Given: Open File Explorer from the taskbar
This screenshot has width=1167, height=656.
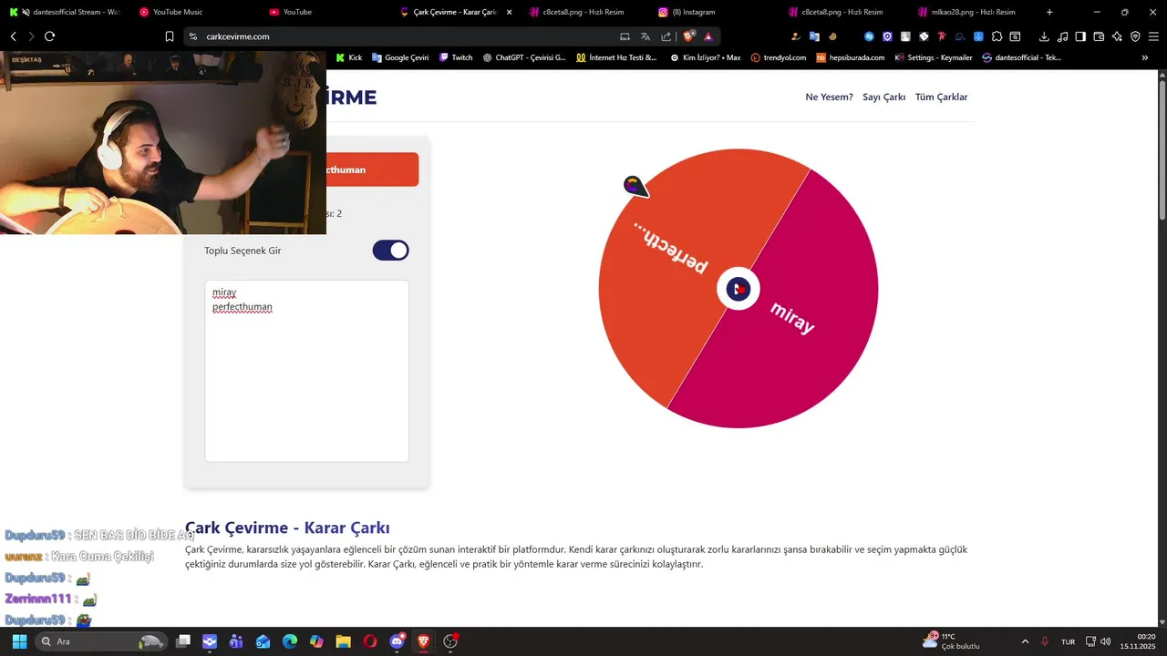Looking at the screenshot, I should pyautogui.click(x=343, y=641).
